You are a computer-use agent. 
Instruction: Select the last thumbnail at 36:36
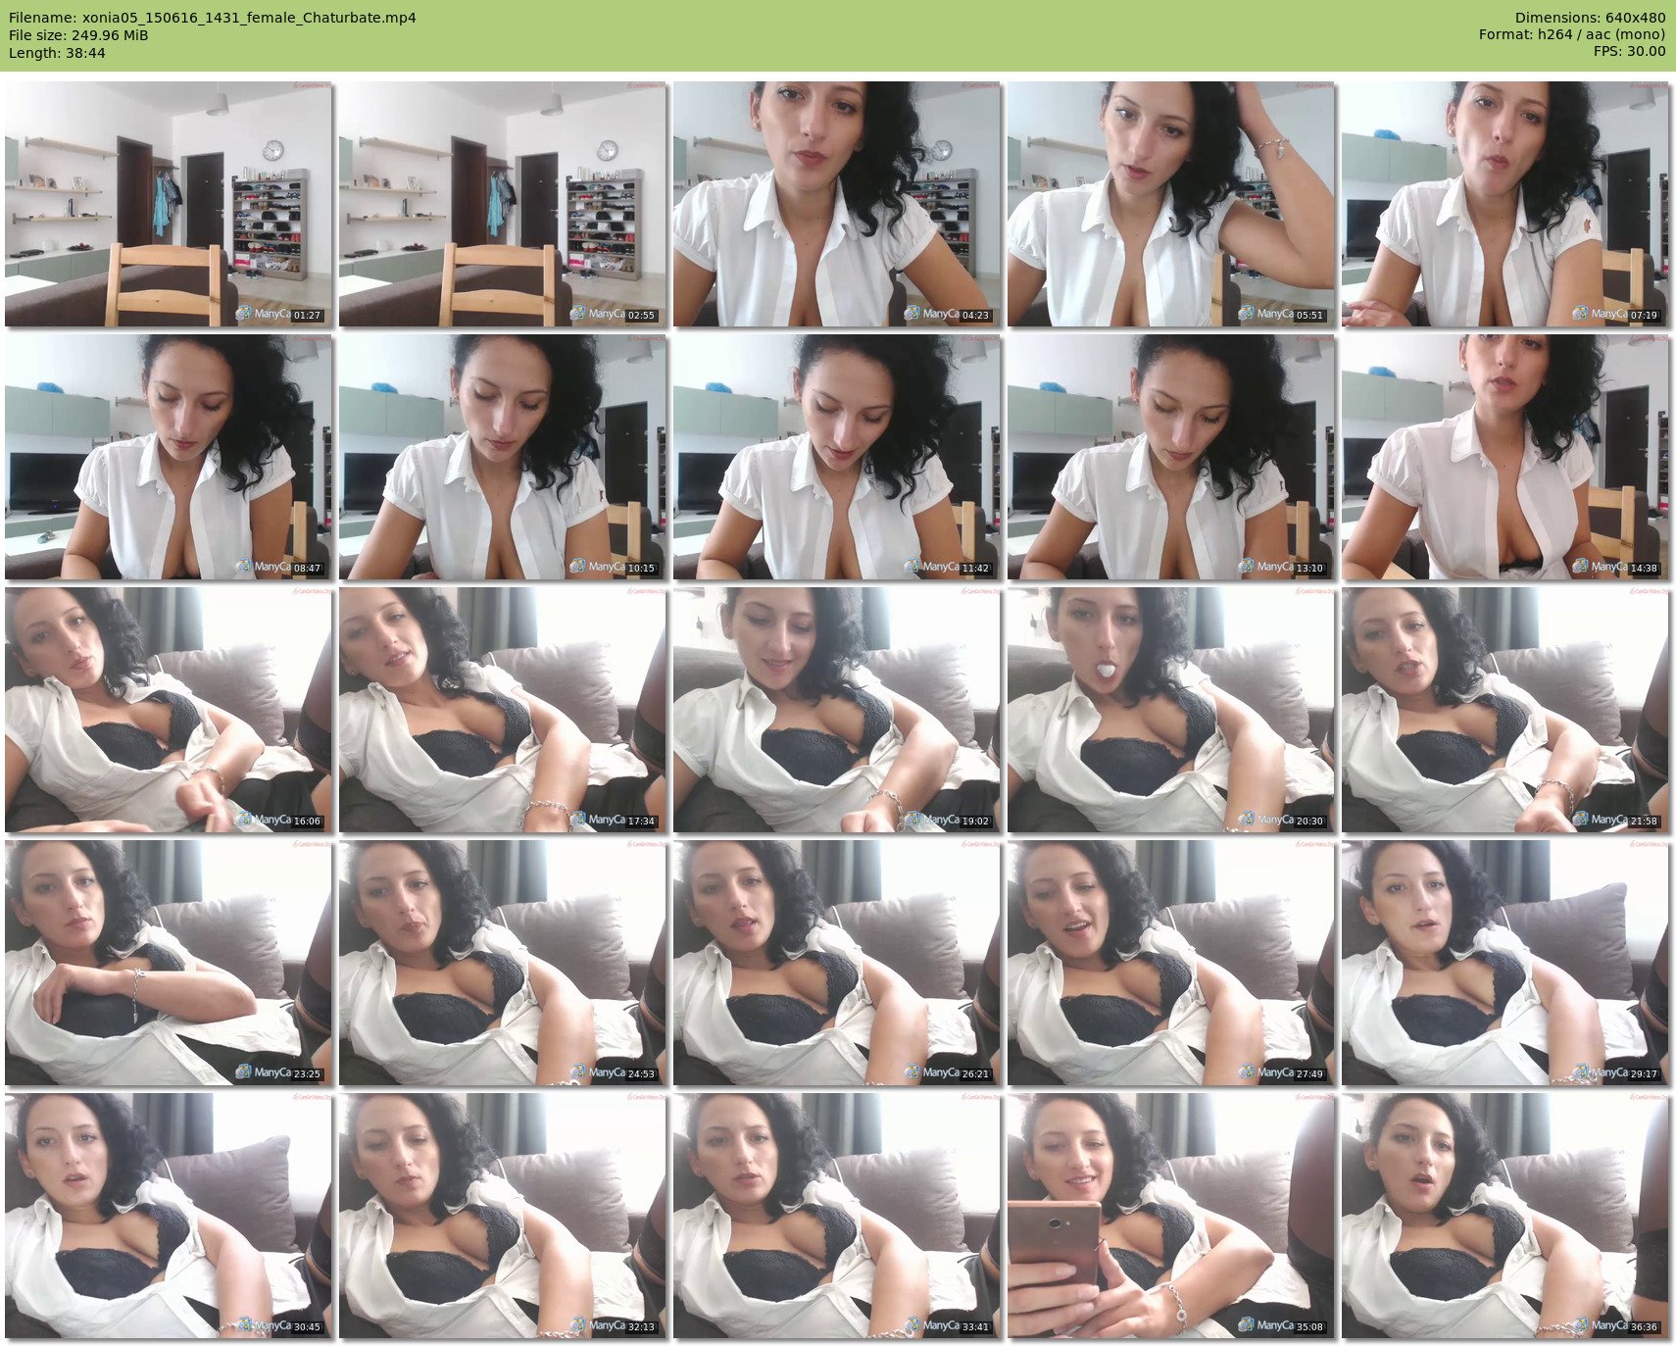pos(1504,1216)
